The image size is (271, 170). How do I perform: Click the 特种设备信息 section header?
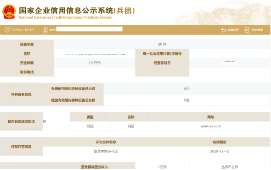[21, 94]
